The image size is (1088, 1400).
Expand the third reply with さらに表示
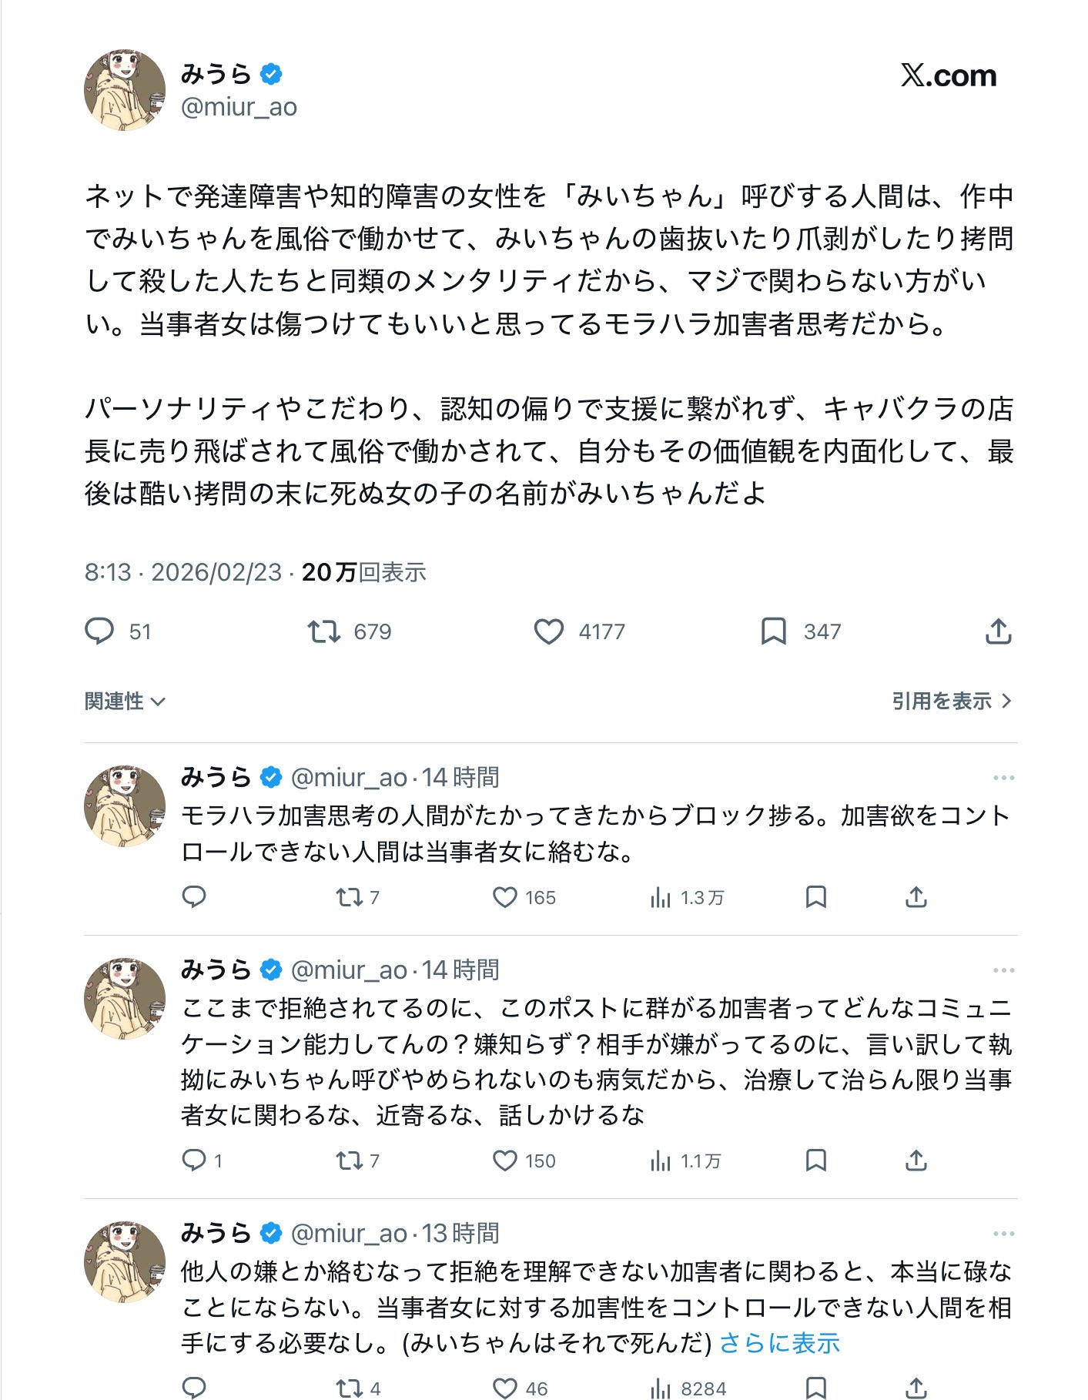point(778,1344)
